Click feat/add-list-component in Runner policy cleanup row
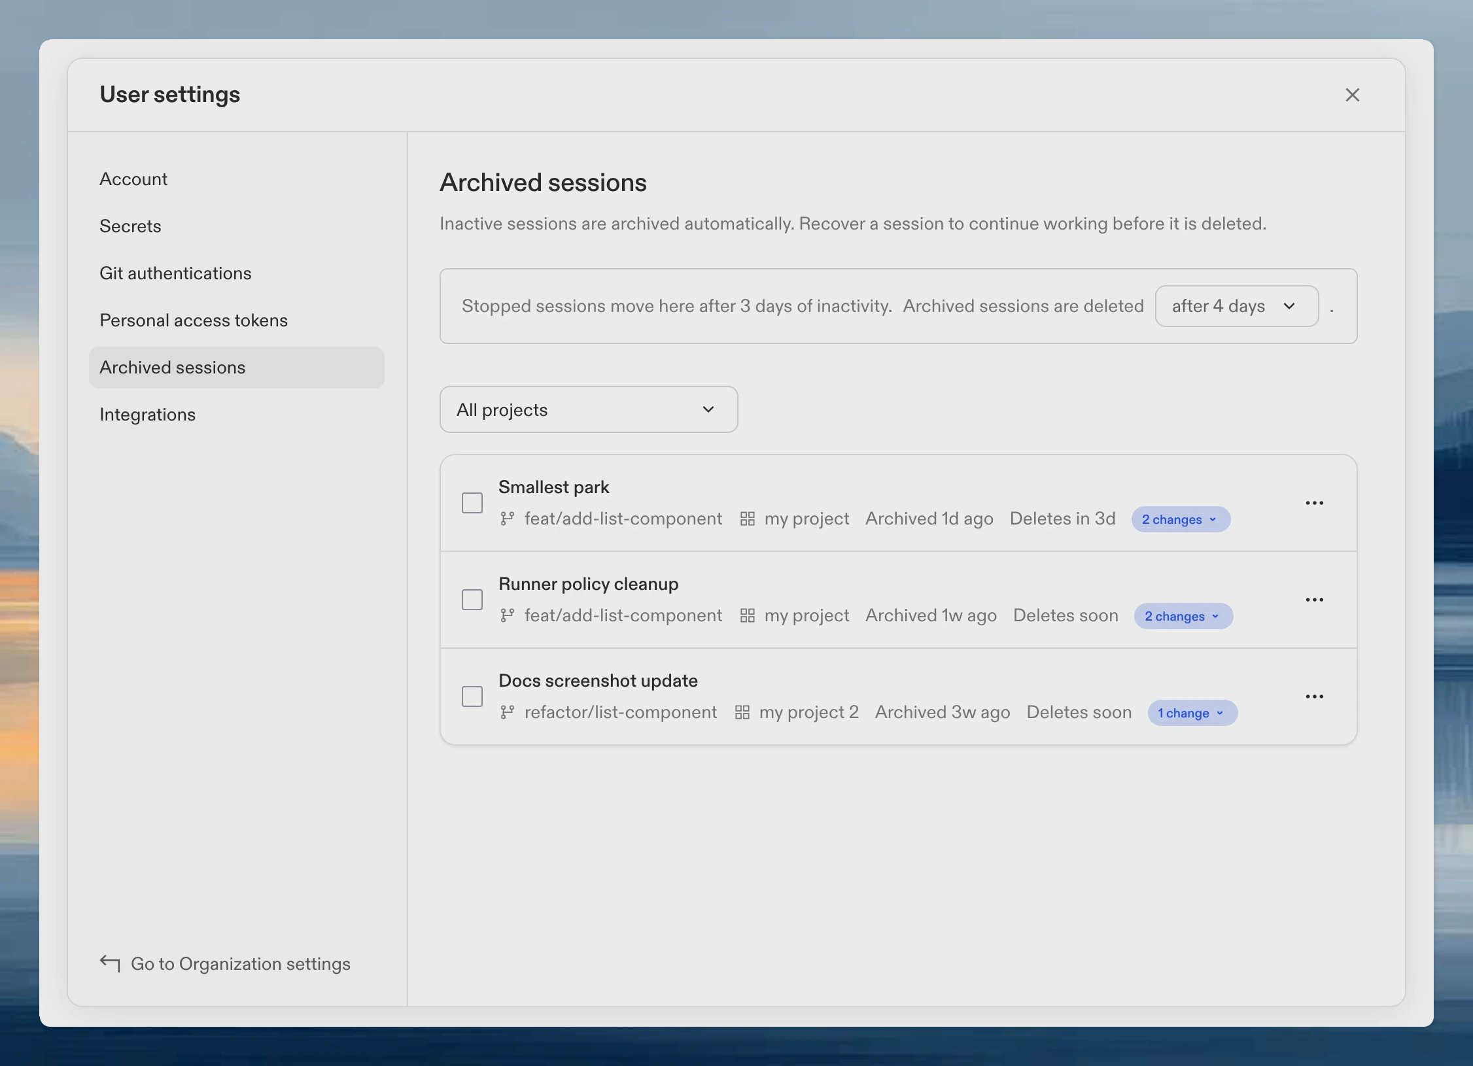 click(x=623, y=615)
